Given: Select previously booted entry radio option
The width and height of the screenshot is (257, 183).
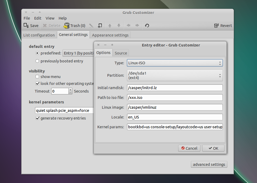Looking at the screenshot, I should (x=37, y=61).
